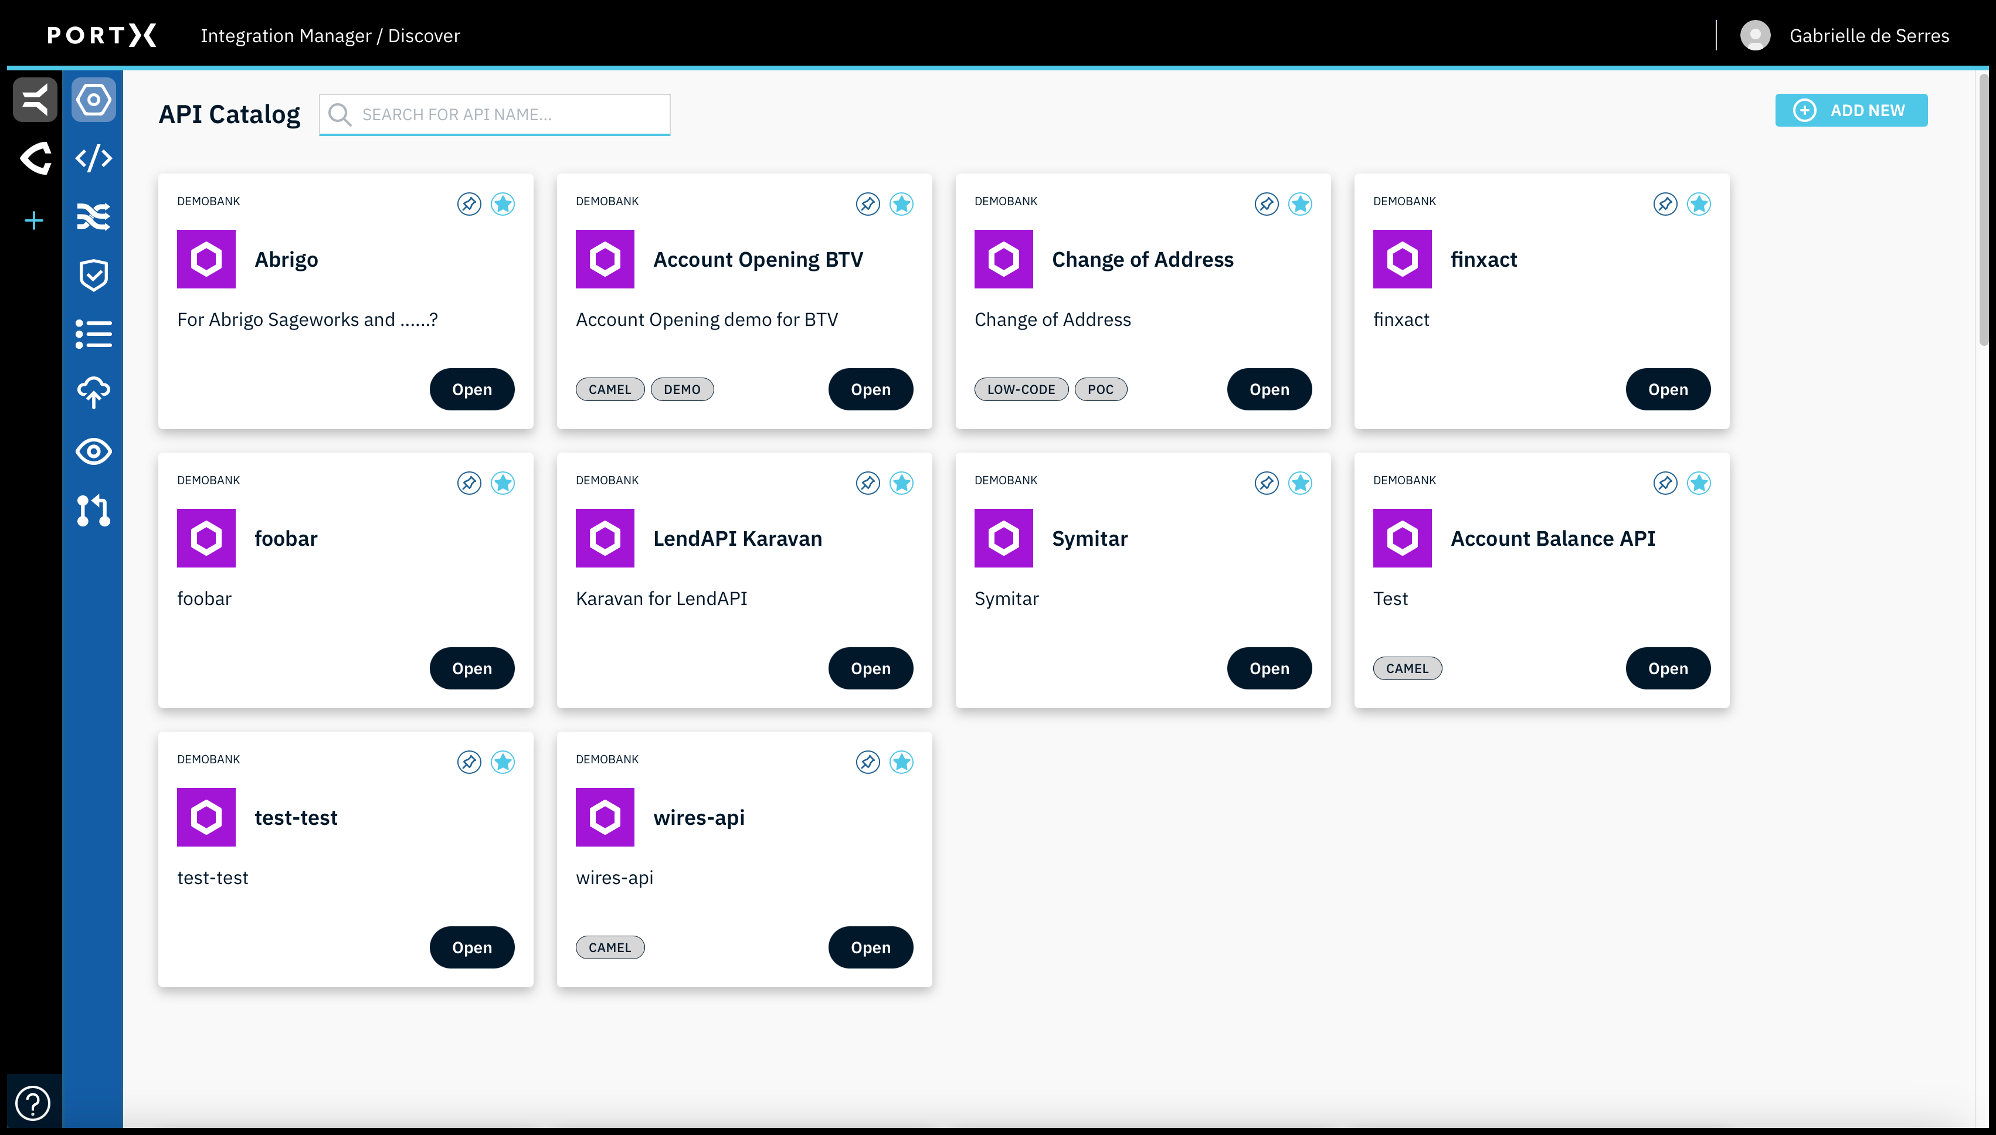The image size is (1996, 1135).
Task: Click the page vertical scrollbar
Action: (x=1984, y=210)
